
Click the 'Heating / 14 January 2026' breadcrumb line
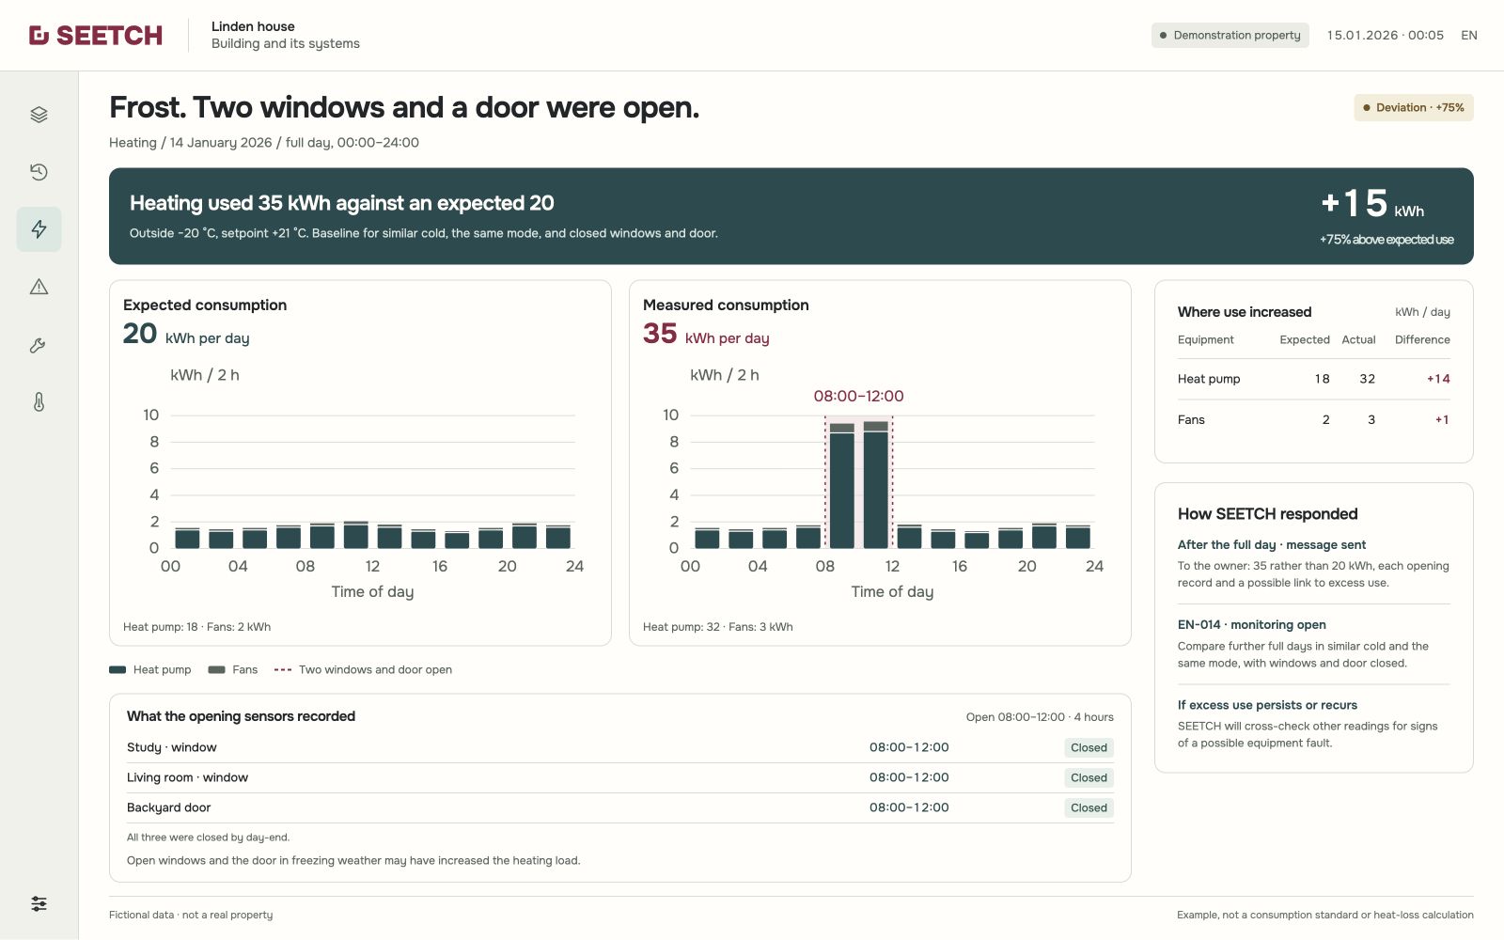coord(264,143)
